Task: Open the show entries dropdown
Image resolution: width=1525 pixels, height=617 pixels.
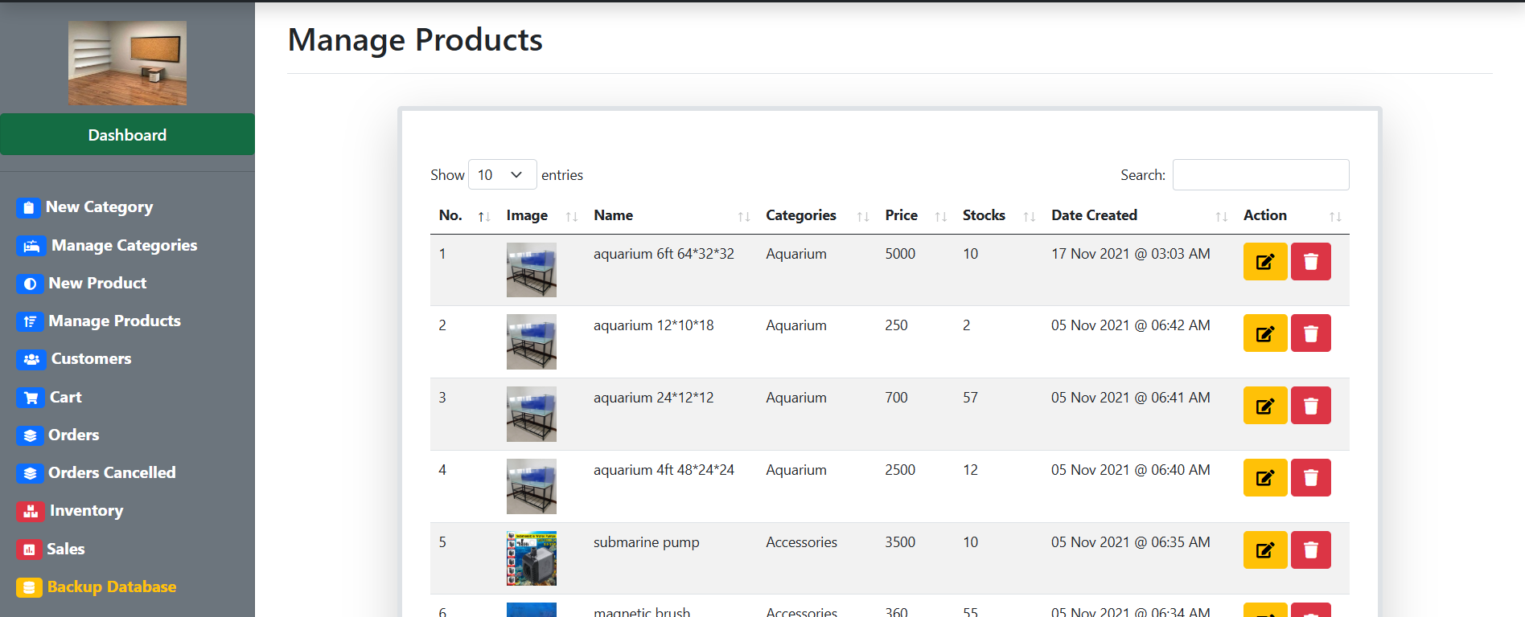Action: pyautogui.click(x=502, y=175)
